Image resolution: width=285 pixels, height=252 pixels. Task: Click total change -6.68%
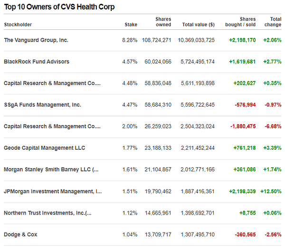[x=273, y=126]
